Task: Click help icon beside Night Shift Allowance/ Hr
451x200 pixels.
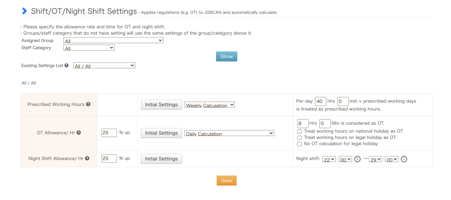Action: (92, 159)
